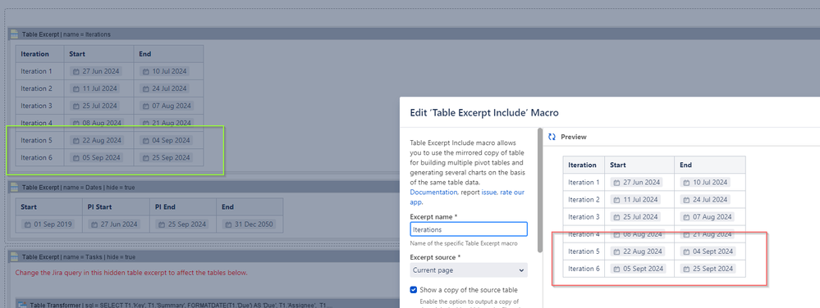Image resolution: width=820 pixels, height=308 pixels.
Task: Click the Table Transformer macro icon
Action: 22,305
